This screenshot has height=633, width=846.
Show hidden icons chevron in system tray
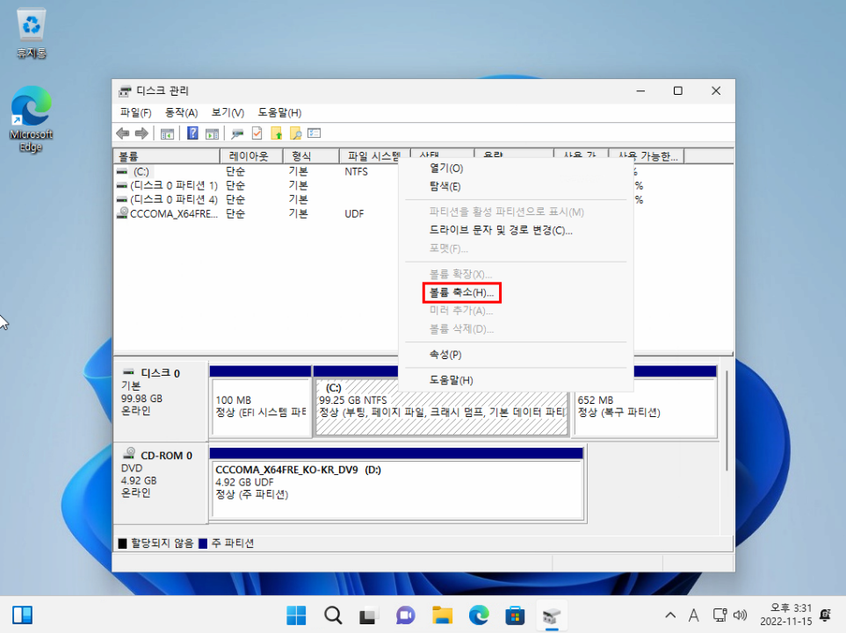(670, 615)
